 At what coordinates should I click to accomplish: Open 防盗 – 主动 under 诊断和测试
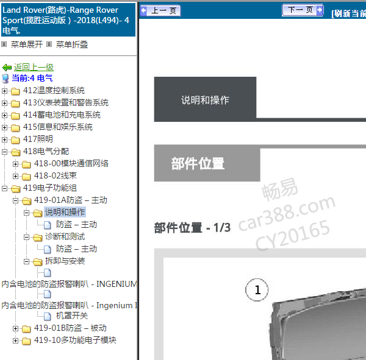click(x=76, y=249)
